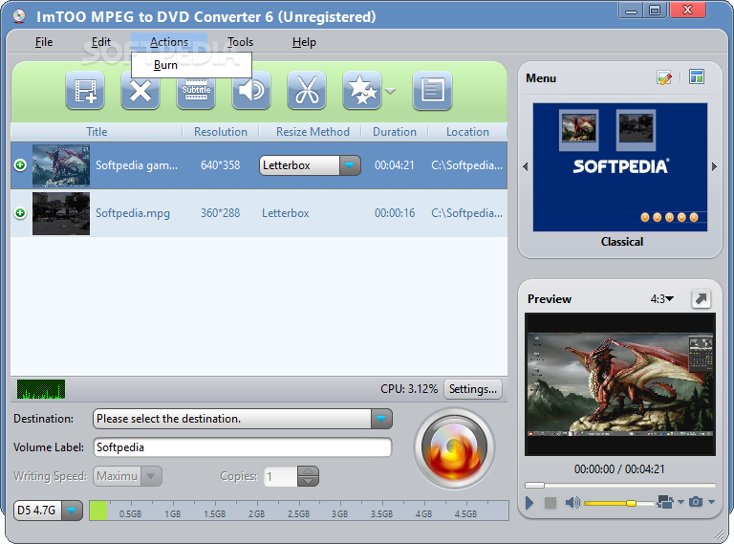Expand the Softpedia gam... title row
734x544 pixels.
pyautogui.click(x=20, y=165)
